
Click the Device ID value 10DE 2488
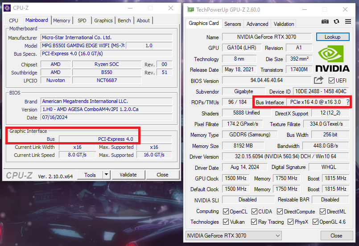click(x=321, y=91)
